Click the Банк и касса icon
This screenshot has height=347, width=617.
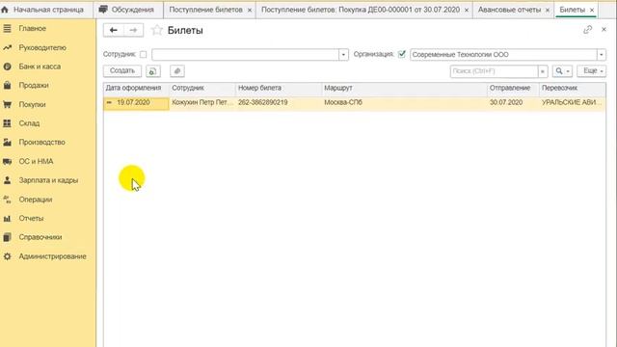click(7, 67)
